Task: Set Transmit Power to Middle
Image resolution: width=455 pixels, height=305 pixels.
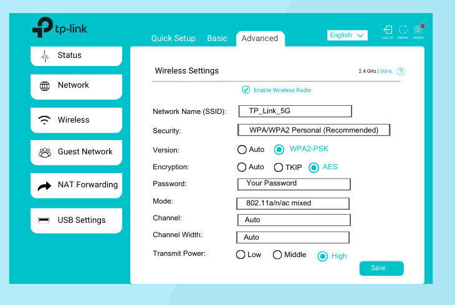Action: coord(277,255)
